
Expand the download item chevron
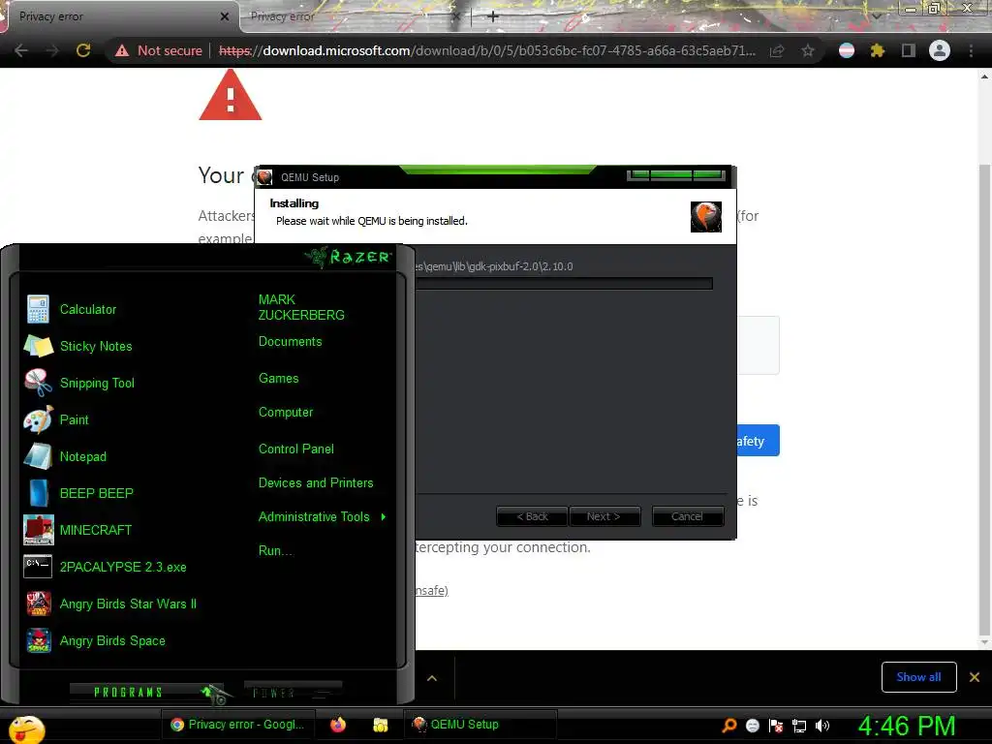point(432,678)
